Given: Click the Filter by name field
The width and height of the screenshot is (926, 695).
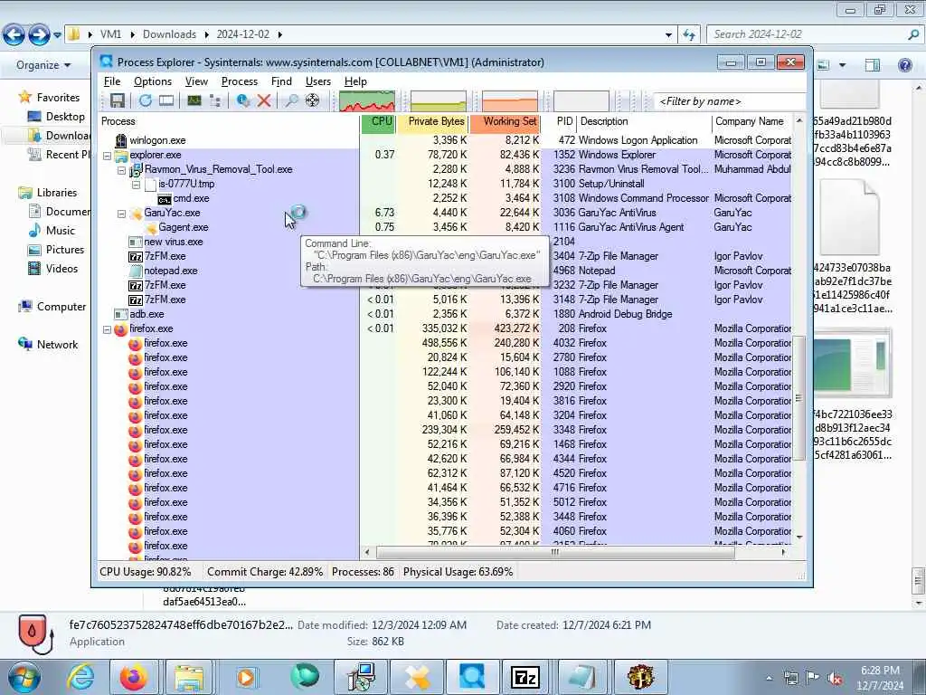Looking at the screenshot, I should point(730,101).
